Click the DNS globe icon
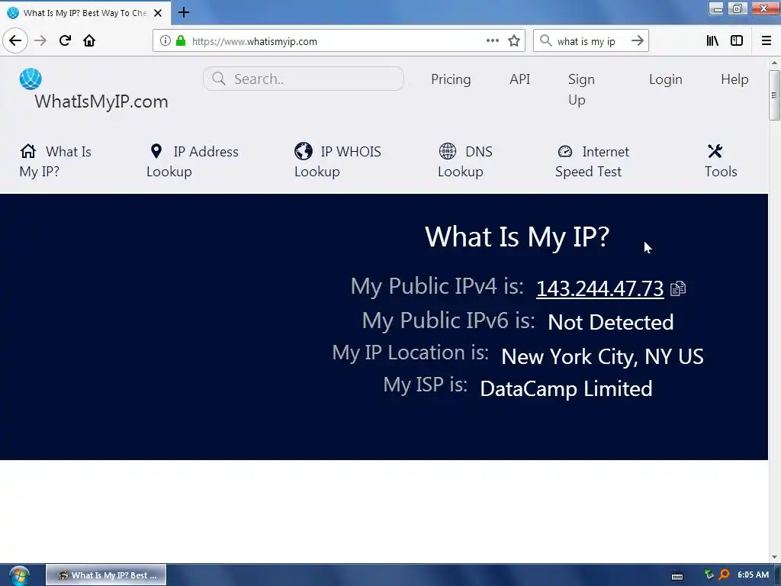Screen dimensions: 781x586 447,151
